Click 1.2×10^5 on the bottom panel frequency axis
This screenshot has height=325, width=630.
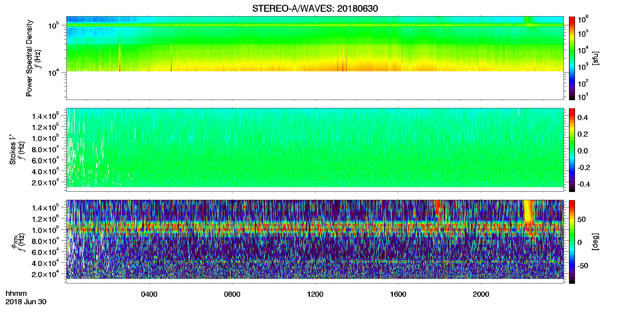(45, 218)
